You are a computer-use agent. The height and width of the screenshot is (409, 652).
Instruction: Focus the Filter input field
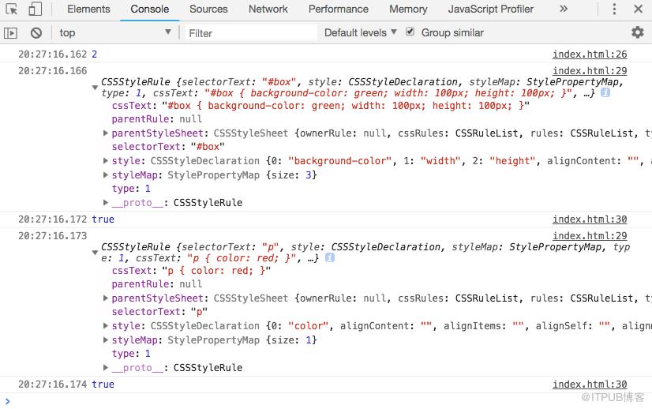(x=251, y=33)
